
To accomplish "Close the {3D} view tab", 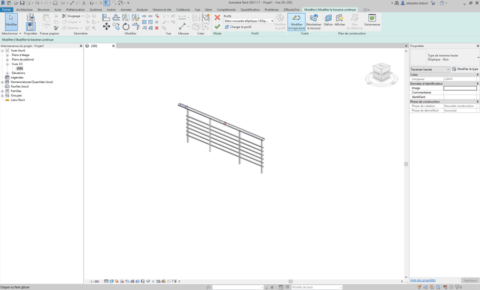I will point(113,46).
